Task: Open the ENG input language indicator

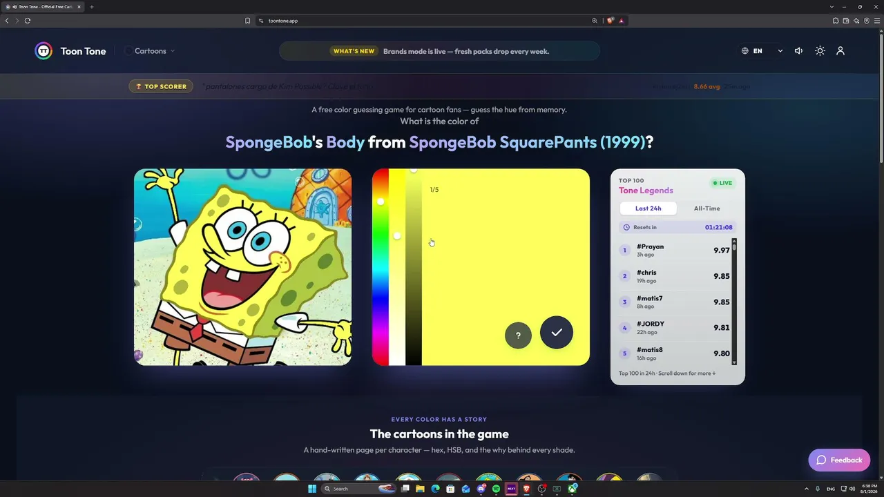Action: 831,489
